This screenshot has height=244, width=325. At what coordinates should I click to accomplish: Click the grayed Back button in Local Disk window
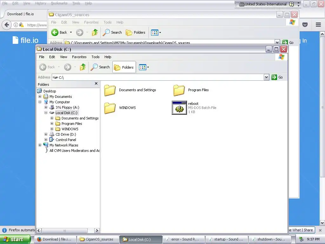pos(47,67)
